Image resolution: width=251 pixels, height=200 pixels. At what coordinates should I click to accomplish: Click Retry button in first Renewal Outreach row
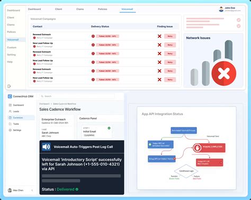click(x=170, y=36)
